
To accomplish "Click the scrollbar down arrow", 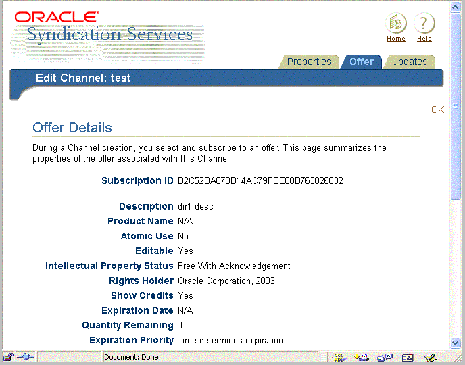I will pos(456,343).
